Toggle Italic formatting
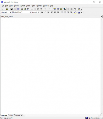This screenshot has height=119, width=103. pos(45,12)
